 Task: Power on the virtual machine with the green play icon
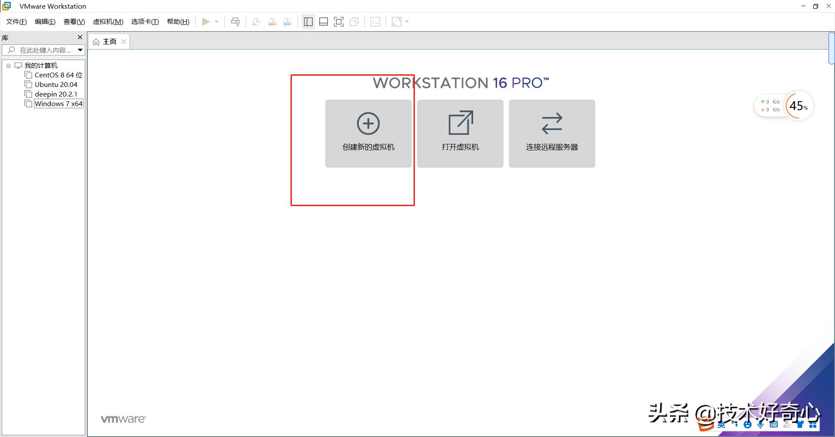(206, 22)
